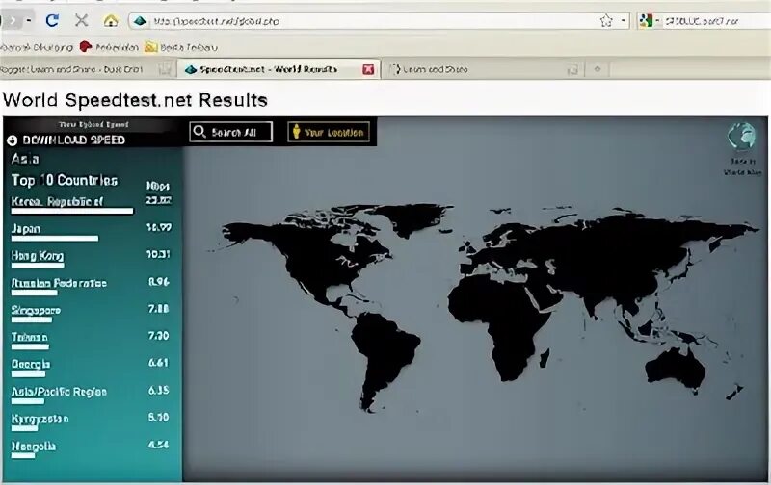771x485 pixels.
Task: Open the navigation history dropdown arrow
Action: [29, 20]
